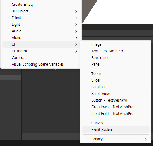Image resolution: width=153 pixels, height=146 pixels.
Task: Click the chevron arrow beside 3D Object
Action: click(x=76, y=11)
